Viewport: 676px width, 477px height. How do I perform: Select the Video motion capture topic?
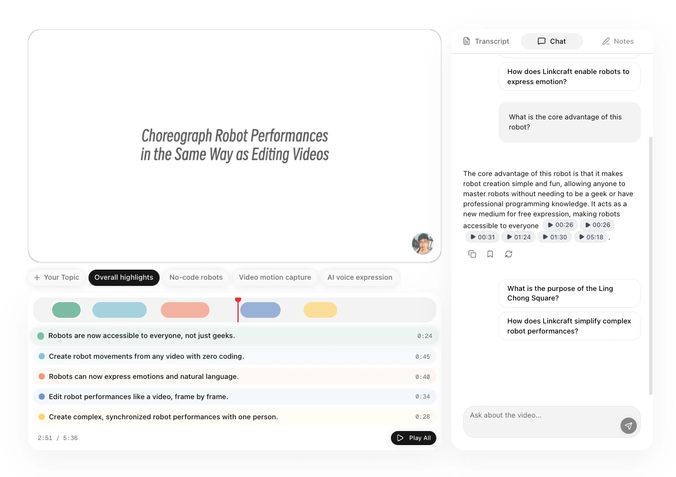point(275,277)
